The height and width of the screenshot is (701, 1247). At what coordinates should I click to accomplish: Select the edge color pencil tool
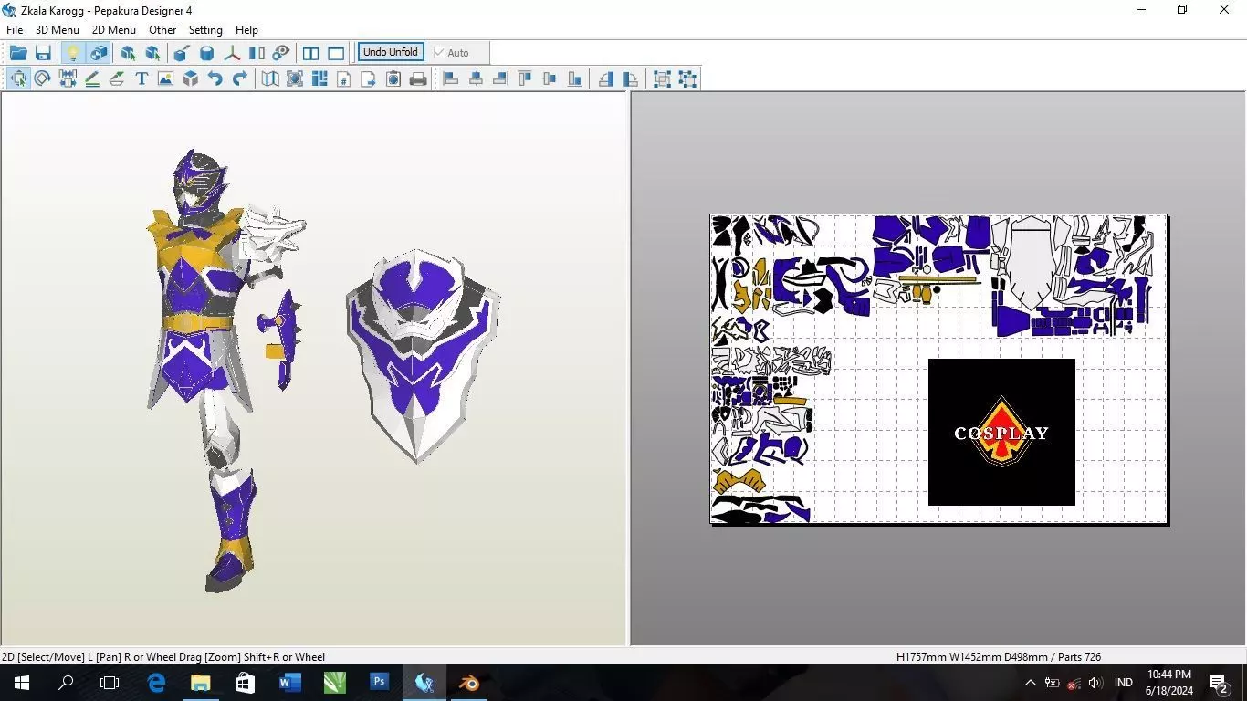point(92,78)
